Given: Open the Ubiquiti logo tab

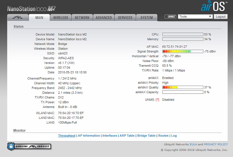Looking at the screenshot, I should [x=18, y=18].
